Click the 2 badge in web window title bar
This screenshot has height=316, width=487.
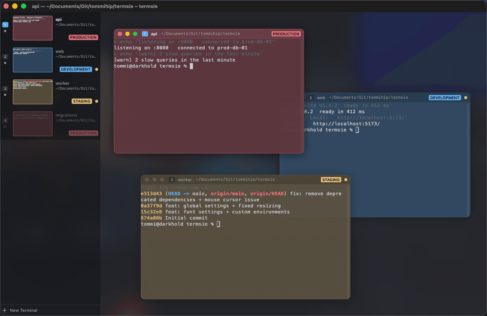coord(311,98)
